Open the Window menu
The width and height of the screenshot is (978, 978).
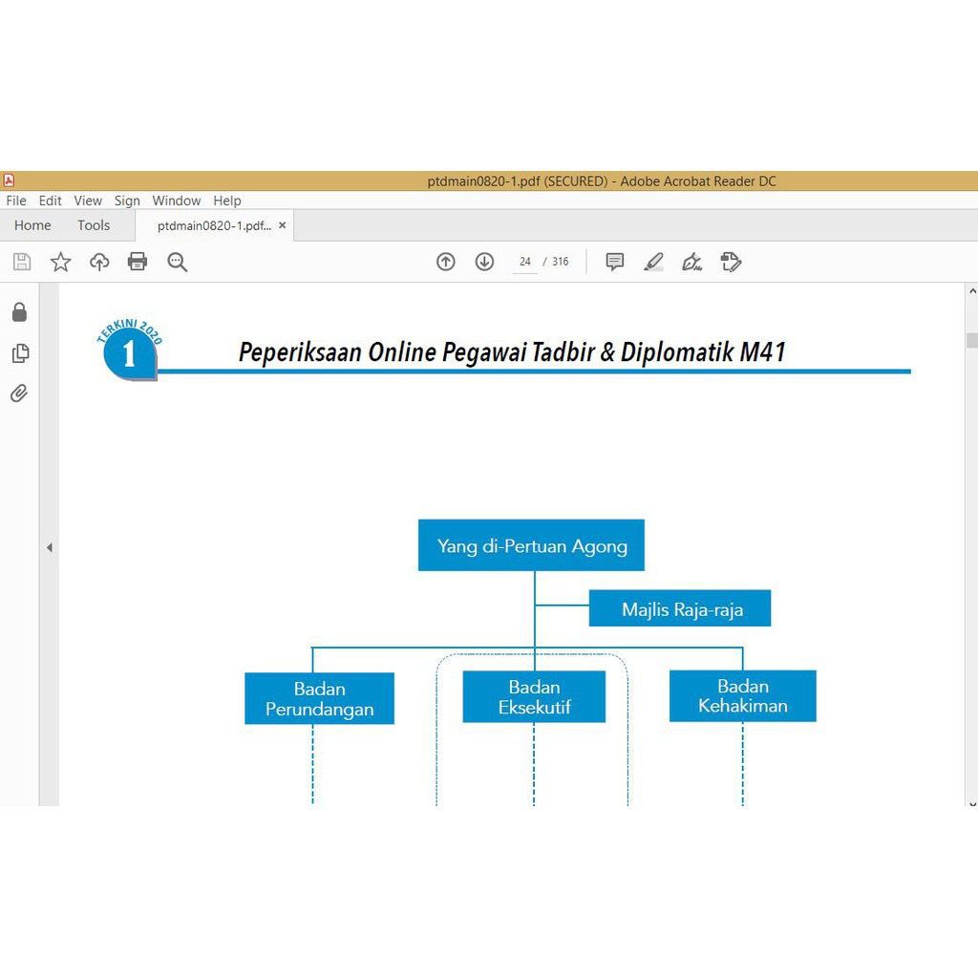point(177,201)
